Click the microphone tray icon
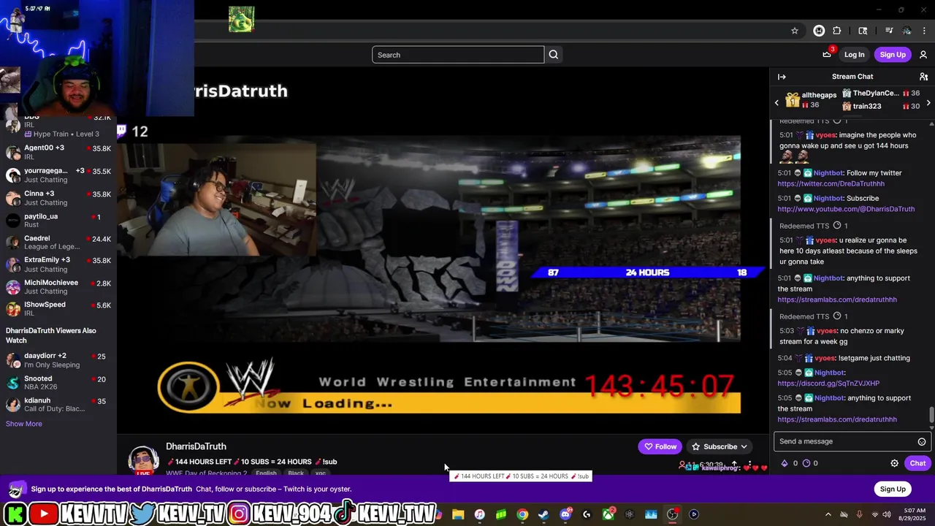This screenshot has height=526, width=935. 859,514
